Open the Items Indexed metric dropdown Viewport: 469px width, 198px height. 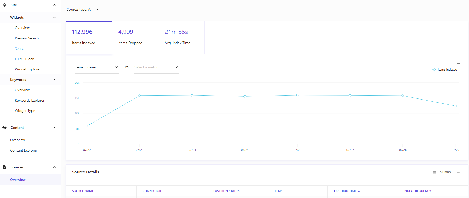point(97,67)
